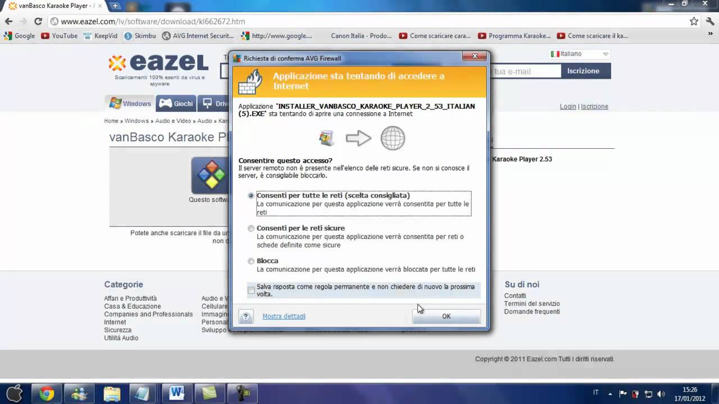
Task: Tick 'Salva risposta come regola permanente' checkbox
Action: pyautogui.click(x=251, y=290)
